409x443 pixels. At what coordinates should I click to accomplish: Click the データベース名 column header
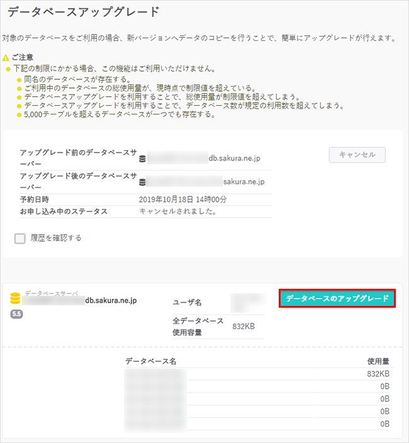[x=150, y=361]
